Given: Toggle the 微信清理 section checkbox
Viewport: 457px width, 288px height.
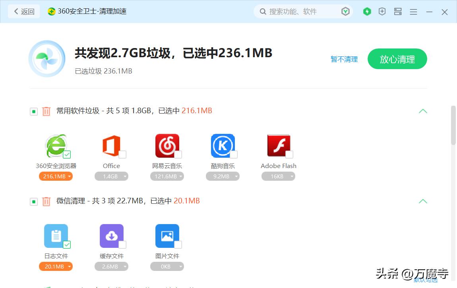Looking at the screenshot, I should coord(33,201).
